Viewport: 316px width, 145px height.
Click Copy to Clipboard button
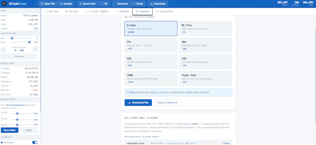167,102
